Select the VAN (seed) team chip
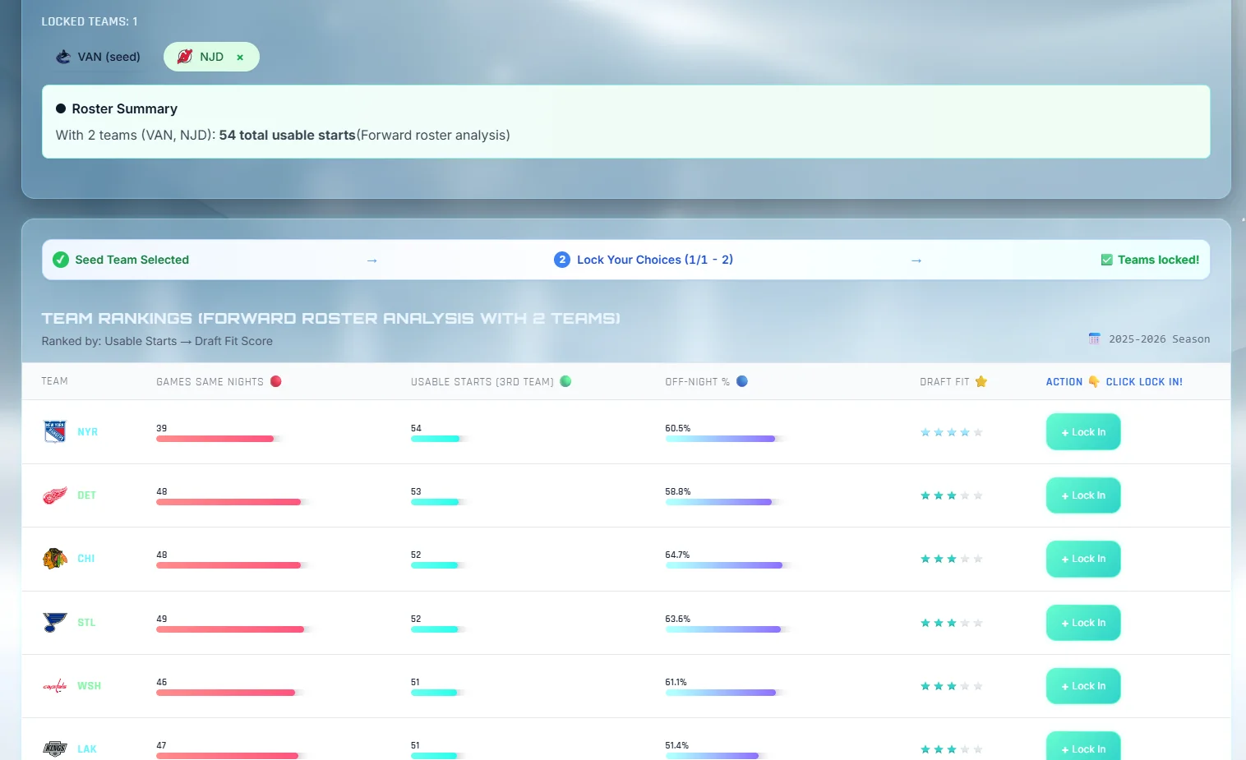The height and width of the screenshot is (760, 1246). pyautogui.click(x=98, y=57)
